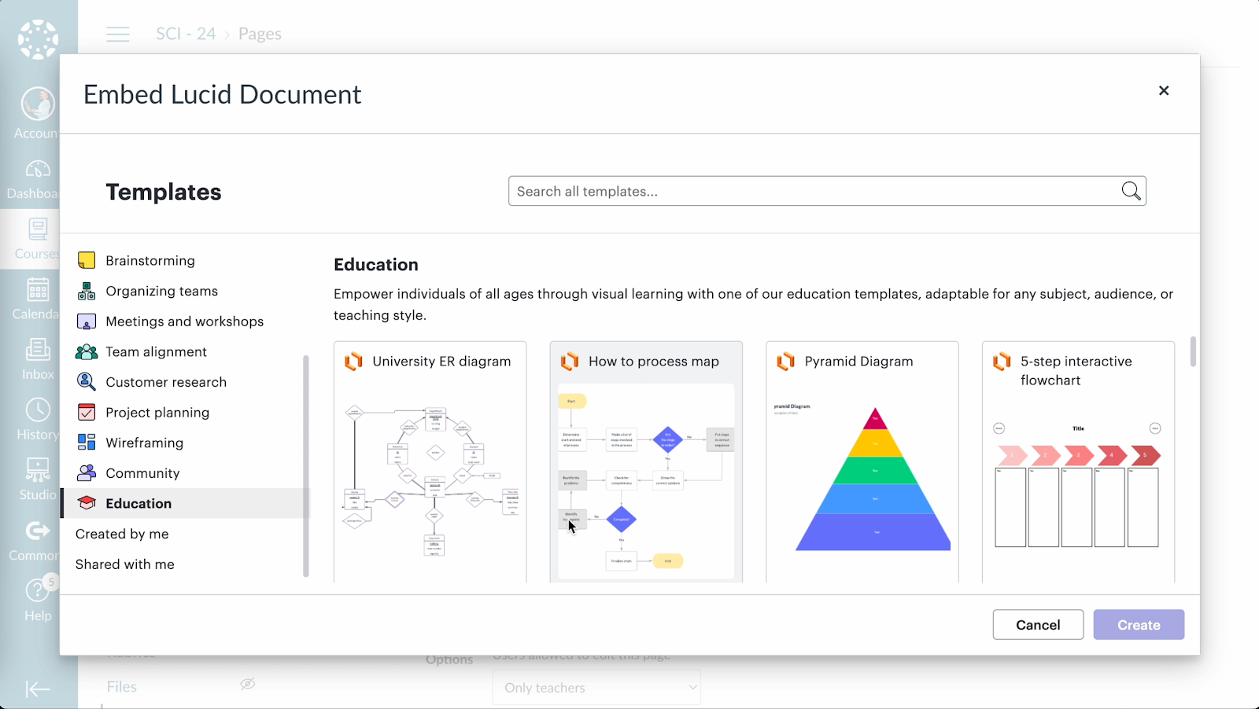Click Lucid logo on University ER diagram card
The width and height of the screenshot is (1259, 709).
pyautogui.click(x=354, y=362)
